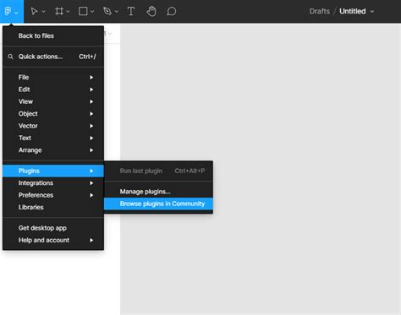This screenshot has width=401, height=315.
Task: Choose Get desktop app
Action: coord(53,228)
